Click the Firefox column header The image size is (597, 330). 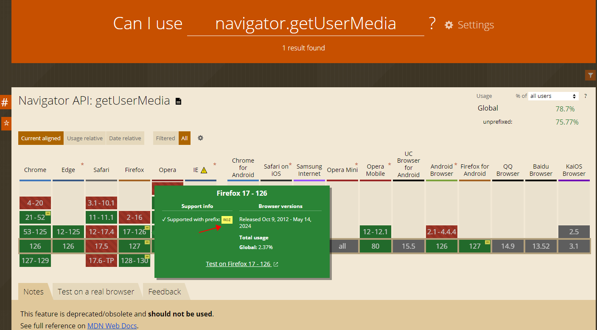135,170
